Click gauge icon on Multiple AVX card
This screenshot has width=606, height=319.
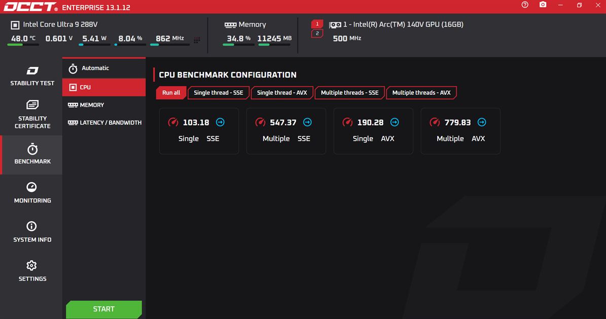(x=435, y=122)
